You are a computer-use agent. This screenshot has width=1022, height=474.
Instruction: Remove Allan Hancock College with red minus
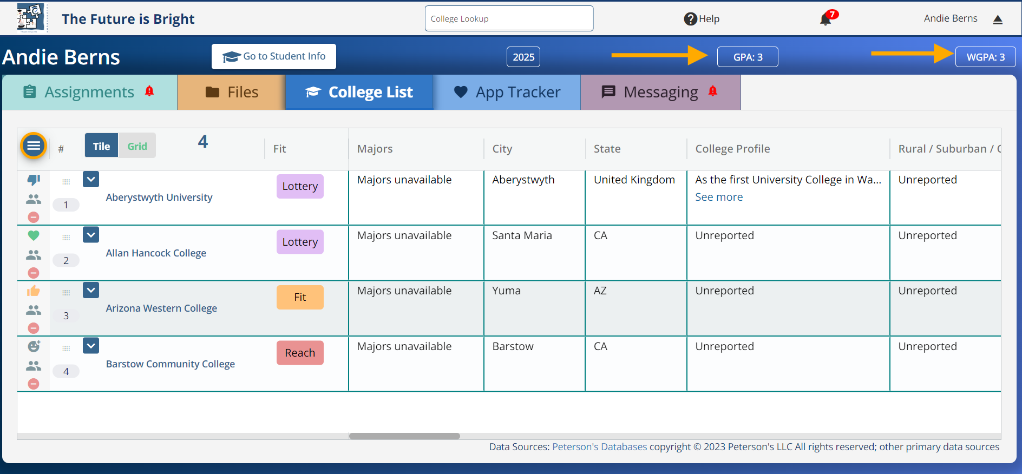point(34,273)
